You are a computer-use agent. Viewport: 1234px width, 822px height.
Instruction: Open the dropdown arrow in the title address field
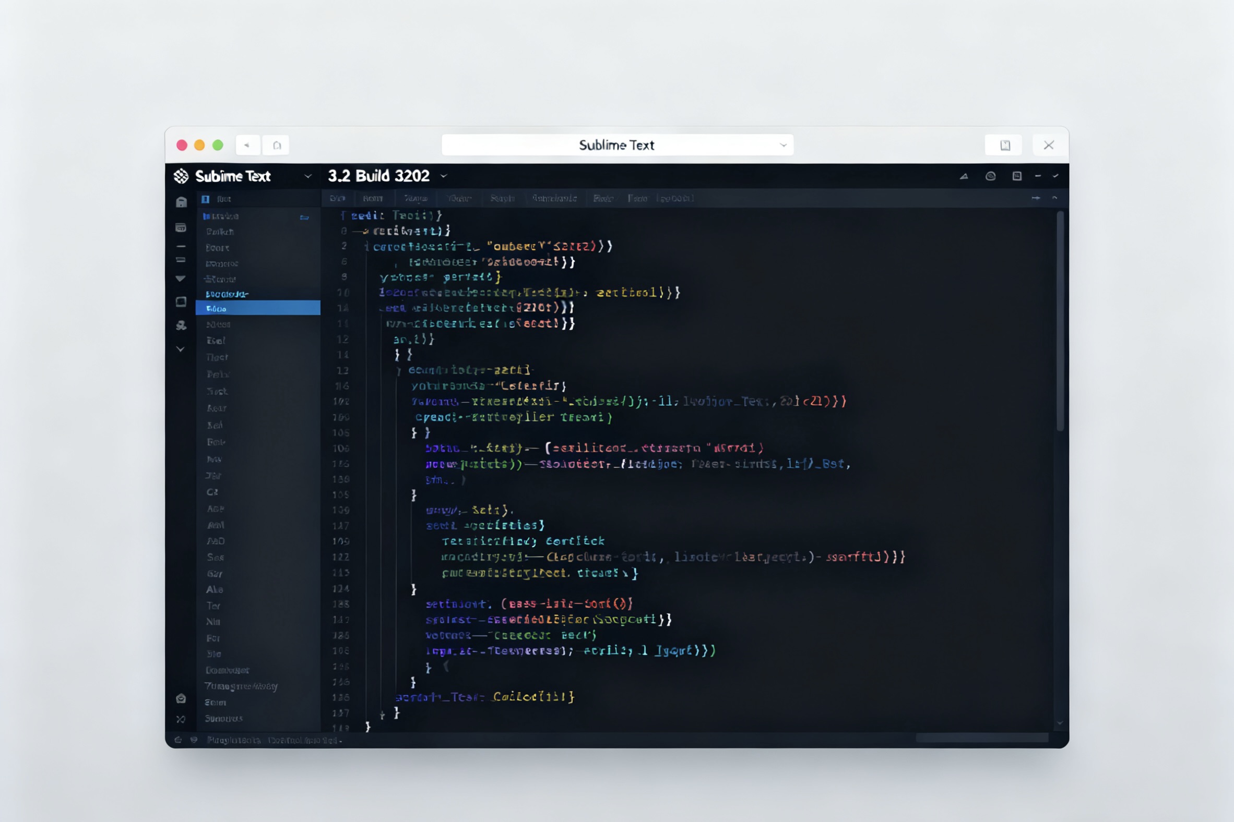[783, 145]
